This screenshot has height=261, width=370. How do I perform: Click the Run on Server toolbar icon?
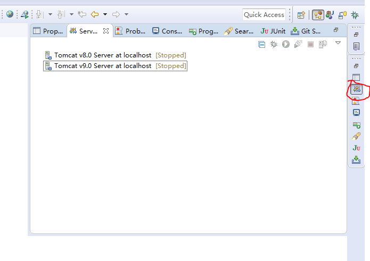point(25,14)
